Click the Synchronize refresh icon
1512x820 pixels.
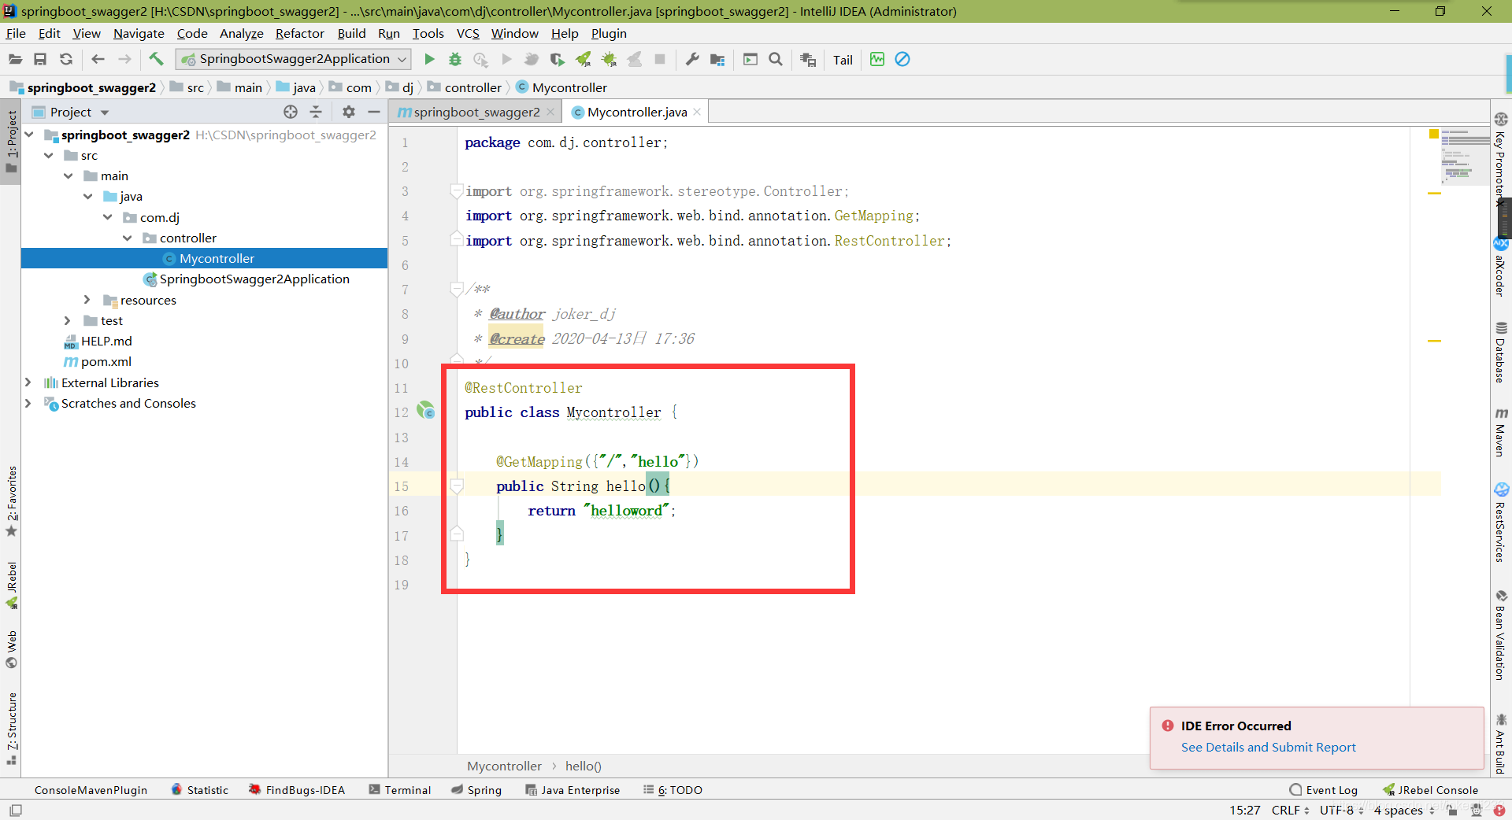66,59
